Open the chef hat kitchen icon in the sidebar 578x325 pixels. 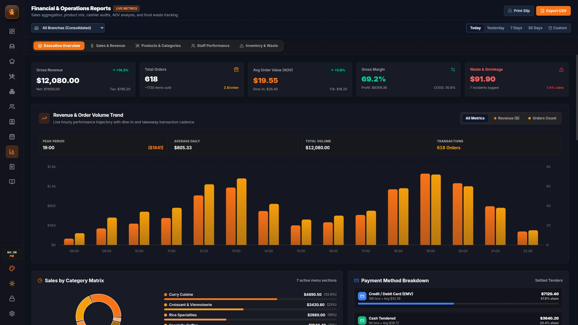[12, 61]
